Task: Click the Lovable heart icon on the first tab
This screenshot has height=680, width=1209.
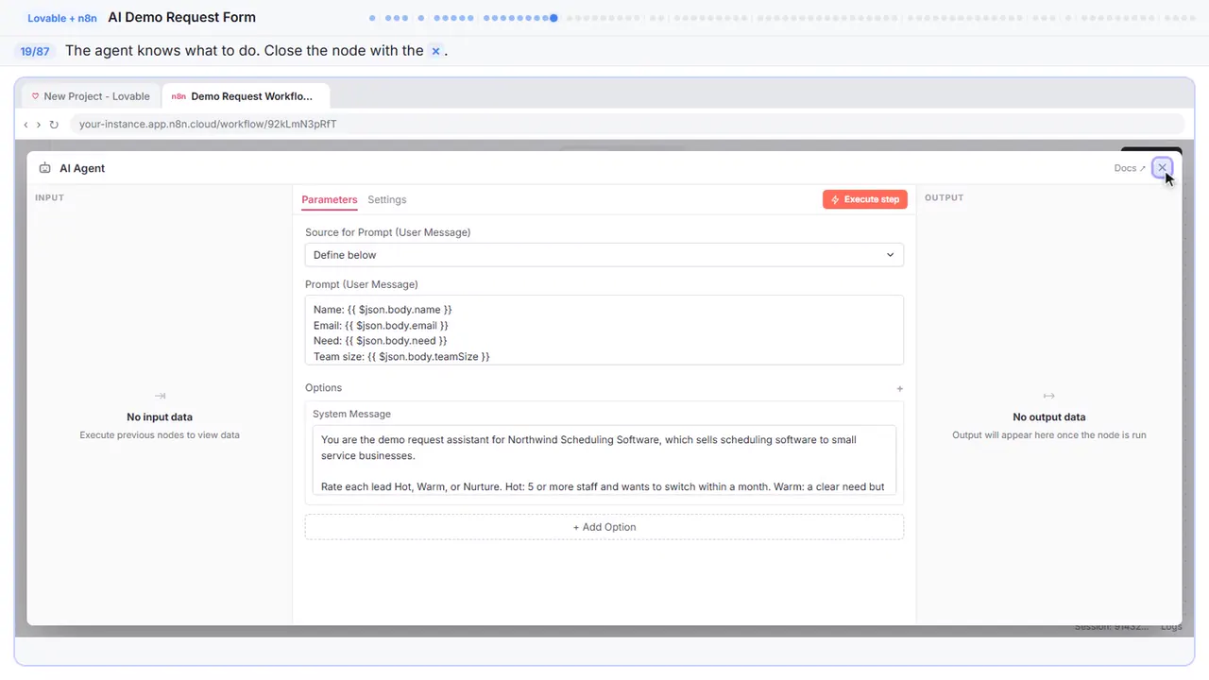Action: point(36,96)
